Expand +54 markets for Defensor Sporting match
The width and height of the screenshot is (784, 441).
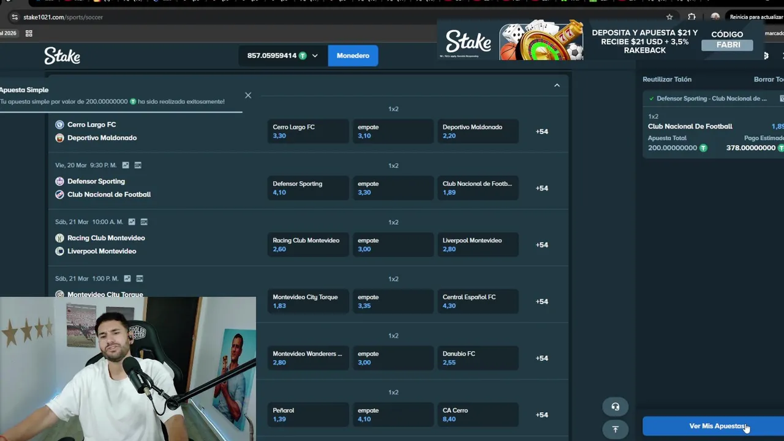542,188
